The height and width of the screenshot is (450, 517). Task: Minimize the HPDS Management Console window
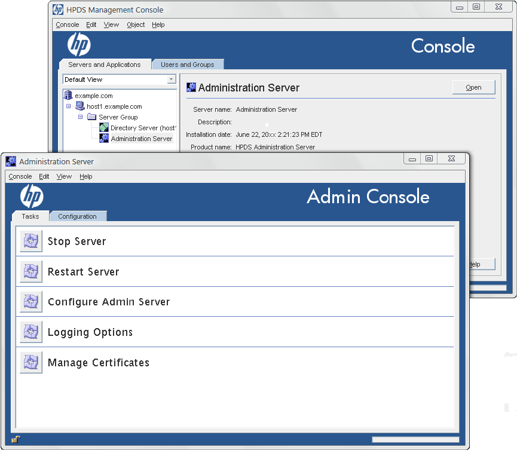pos(460,7)
